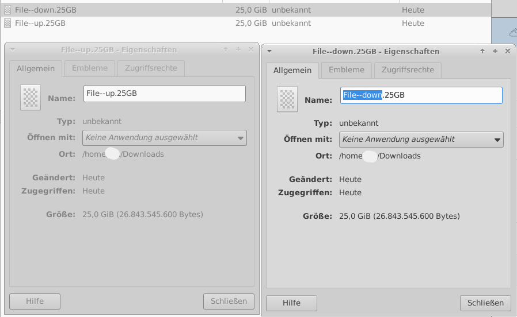
Task: Click Geändert value 'Heute' in File--down dialog
Action: coord(350,179)
